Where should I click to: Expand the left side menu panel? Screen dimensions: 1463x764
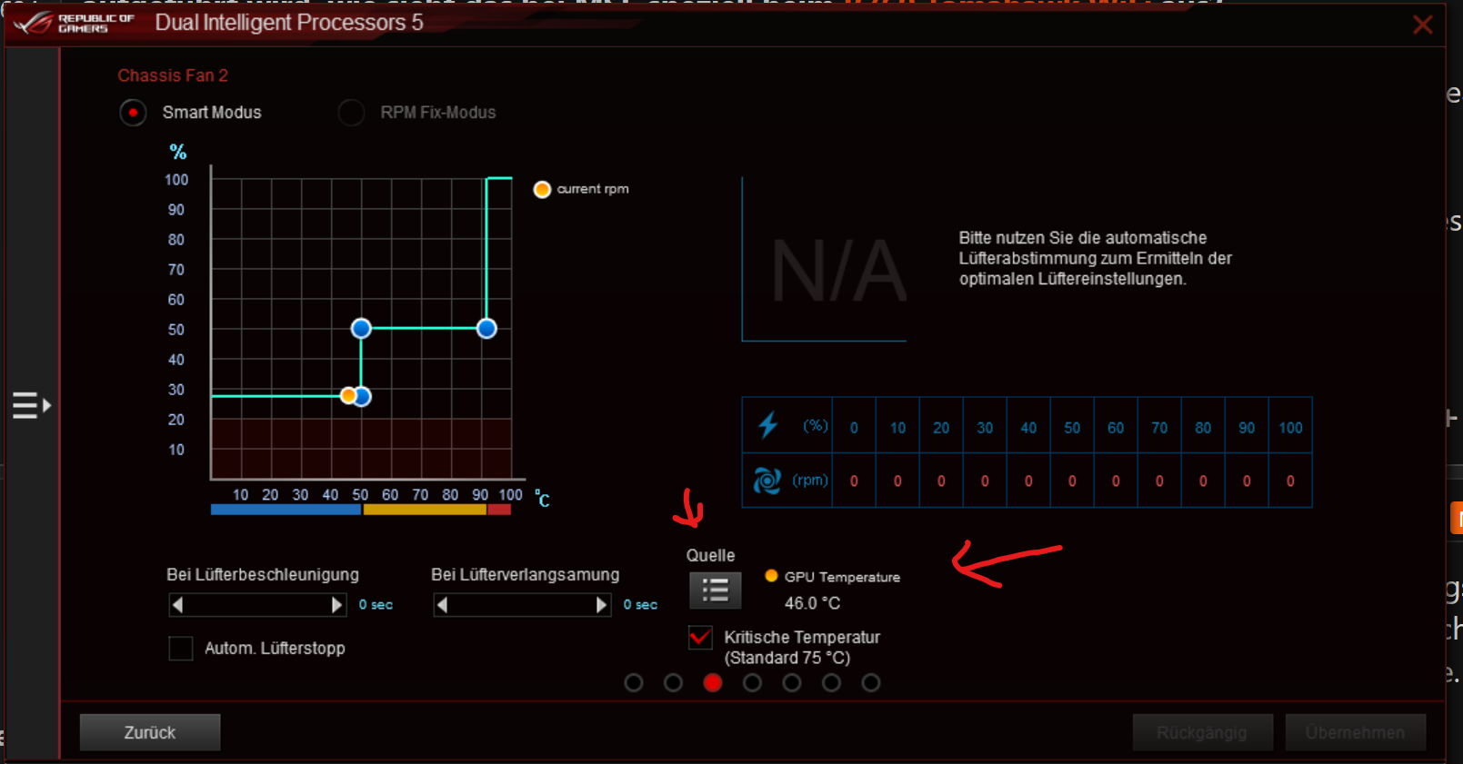[x=32, y=405]
